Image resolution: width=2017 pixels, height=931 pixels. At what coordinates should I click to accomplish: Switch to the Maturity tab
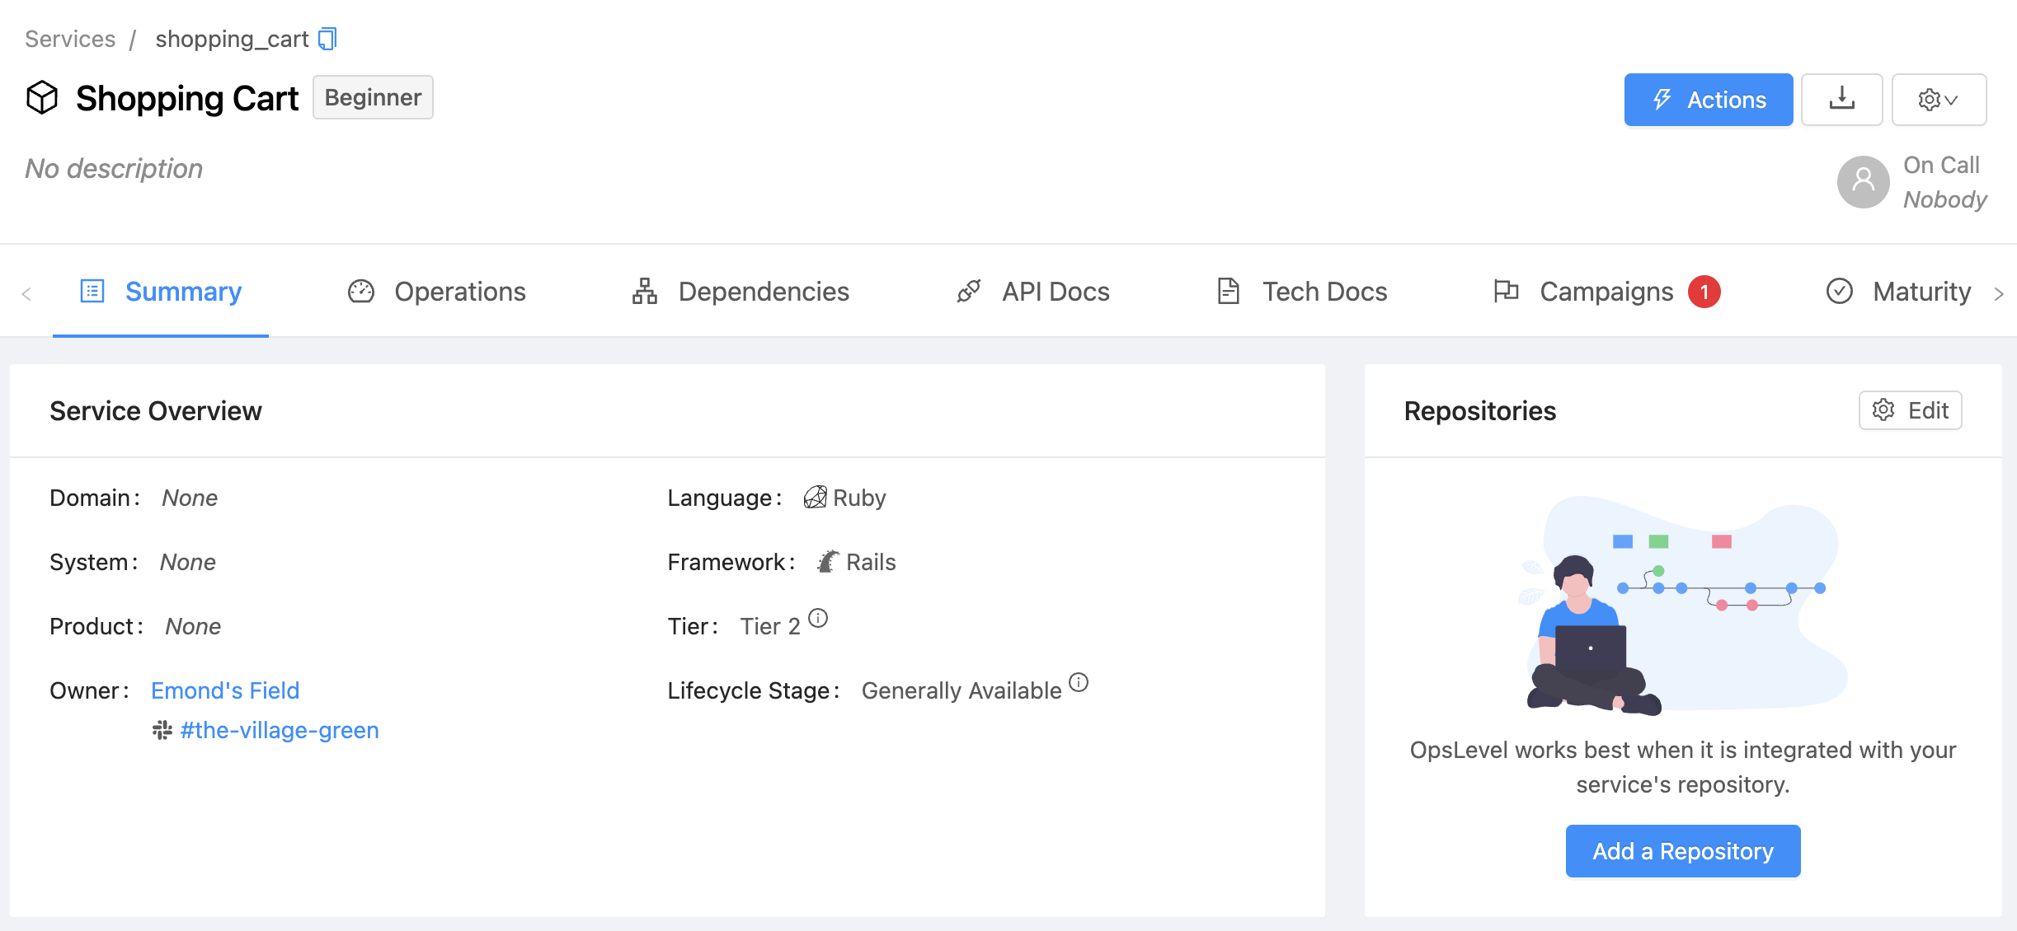(x=1899, y=292)
